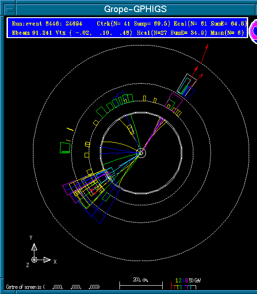Click the X axis arrow of coordinate indicator
This screenshot has height=294, width=257.
(x=47, y=260)
